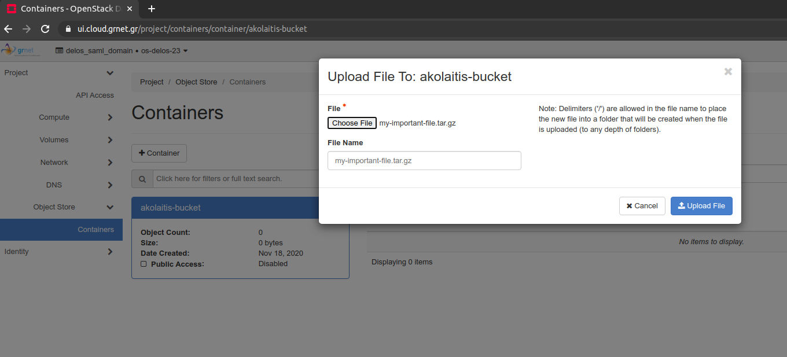Click the magnifier search icon in Containers
The height and width of the screenshot is (357, 787).
(x=142, y=179)
